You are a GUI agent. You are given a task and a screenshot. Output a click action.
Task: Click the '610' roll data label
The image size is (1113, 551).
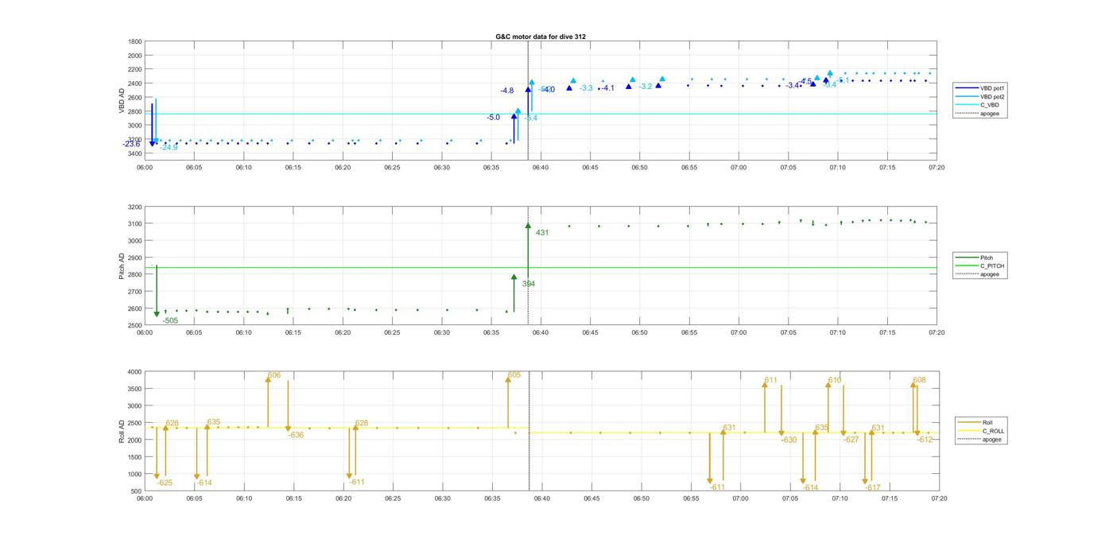coord(835,380)
